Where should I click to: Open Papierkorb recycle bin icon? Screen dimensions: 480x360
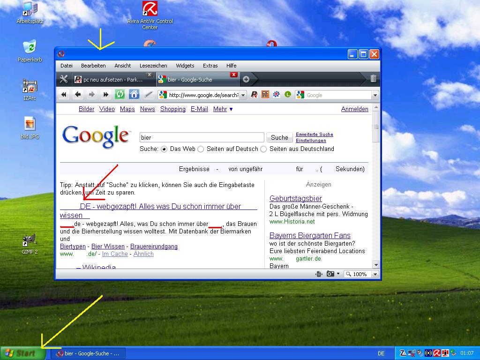tap(30, 51)
